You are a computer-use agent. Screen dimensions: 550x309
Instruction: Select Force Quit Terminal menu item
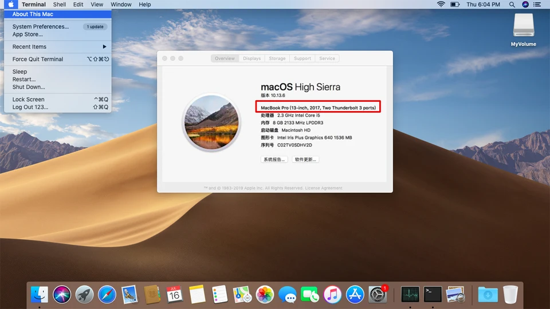point(38,60)
